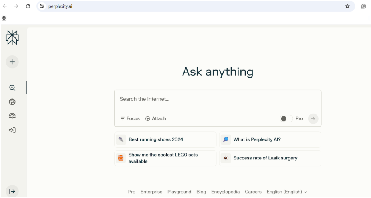
Task: Open the Enterprise footer link
Action: tap(151, 192)
